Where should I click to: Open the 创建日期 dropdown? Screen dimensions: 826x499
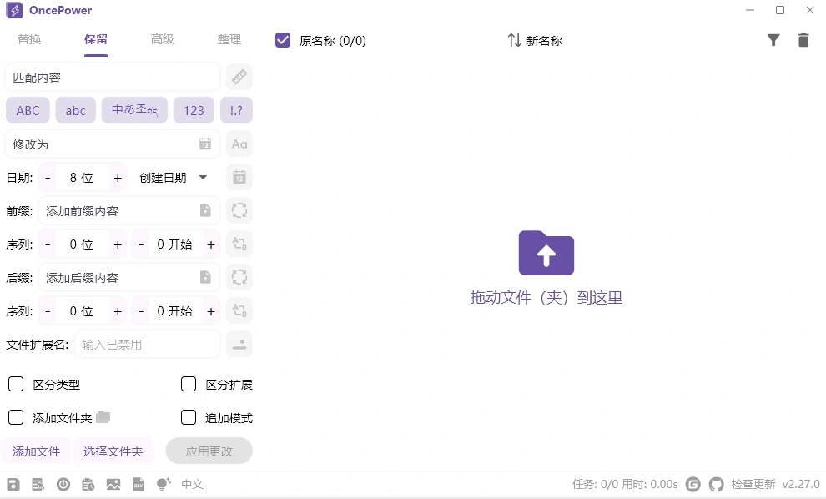[173, 177]
